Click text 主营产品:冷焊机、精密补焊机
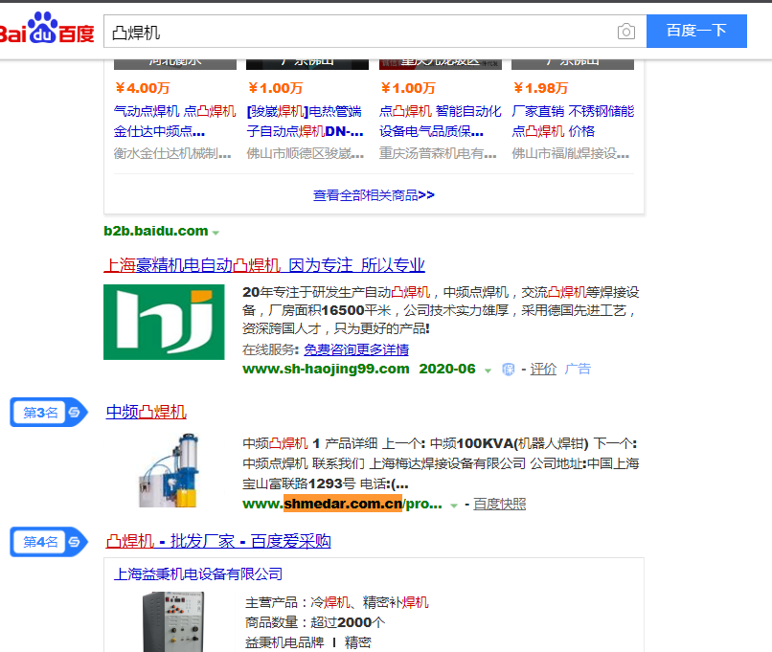The height and width of the screenshot is (652, 772). (x=337, y=602)
